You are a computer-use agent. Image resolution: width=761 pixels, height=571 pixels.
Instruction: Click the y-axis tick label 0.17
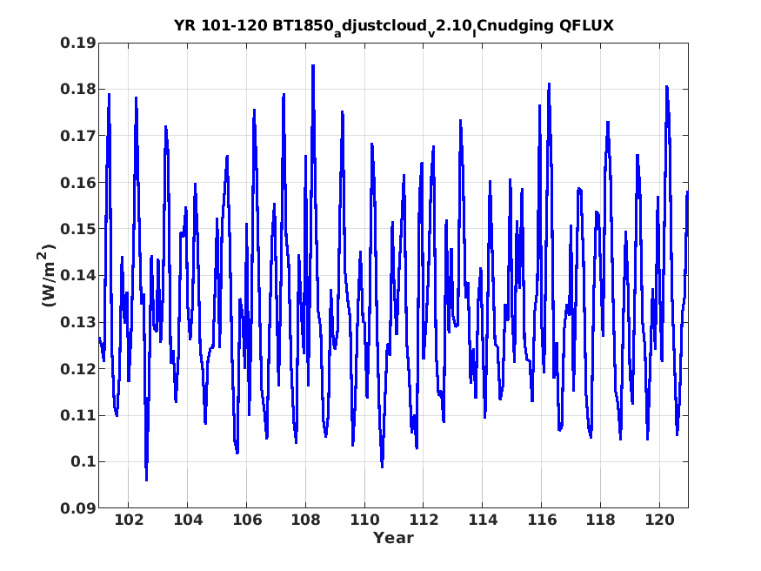coord(77,136)
